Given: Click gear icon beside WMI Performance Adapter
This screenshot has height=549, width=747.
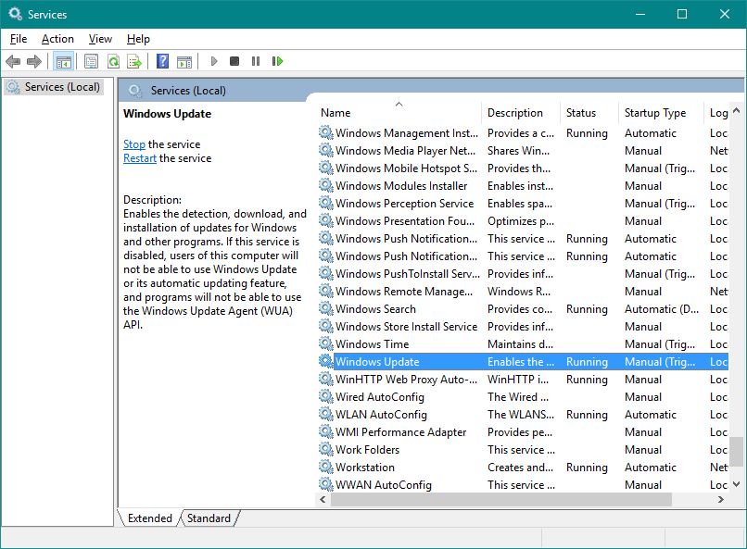Looking at the screenshot, I should [x=326, y=432].
